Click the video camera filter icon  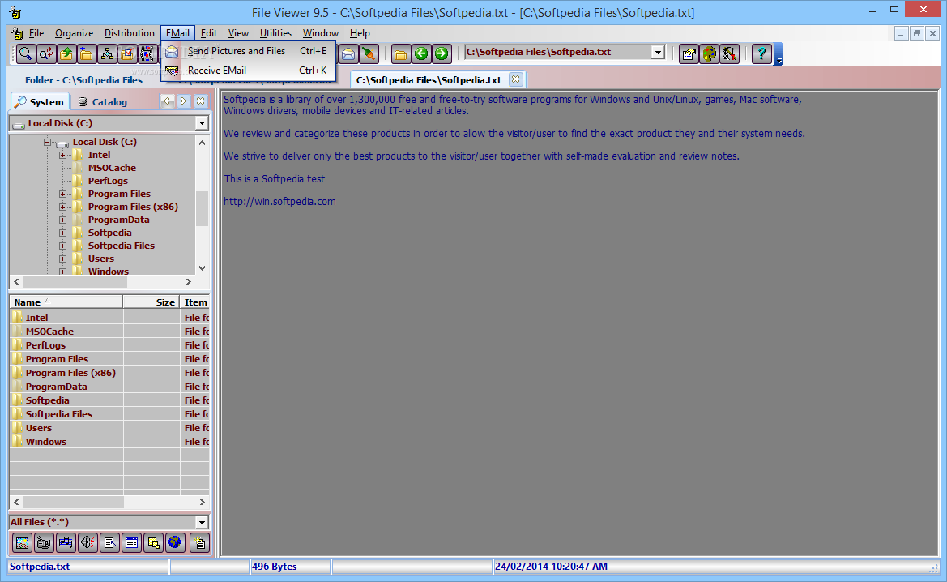(x=44, y=543)
